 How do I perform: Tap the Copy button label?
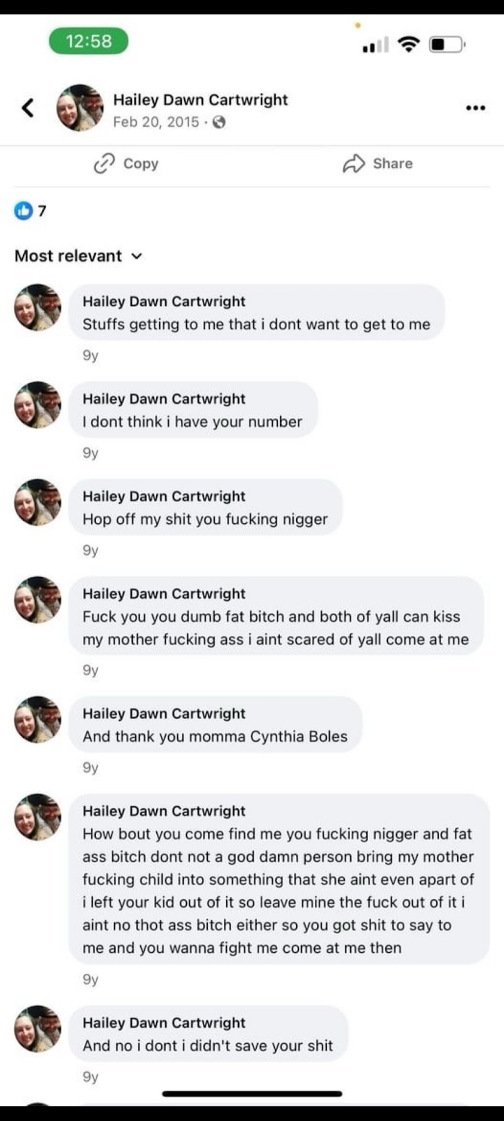[x=141, y=163]
